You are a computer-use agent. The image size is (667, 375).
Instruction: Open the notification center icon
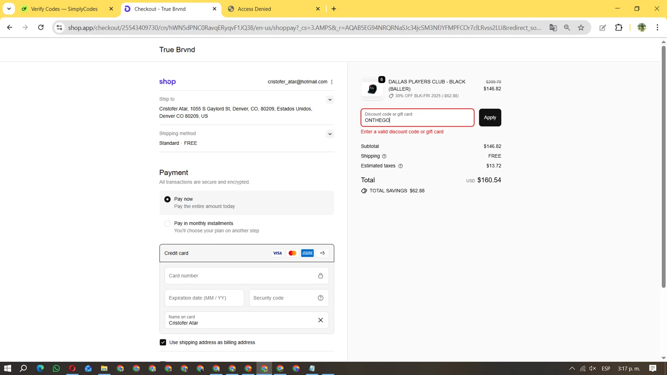[x=653, y=368]
